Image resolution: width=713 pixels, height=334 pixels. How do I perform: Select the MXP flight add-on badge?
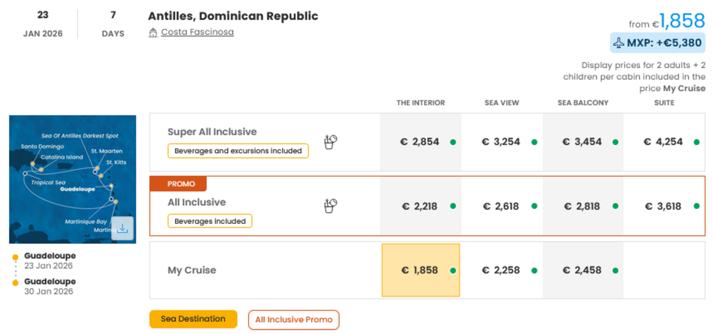tap(657, 43)
